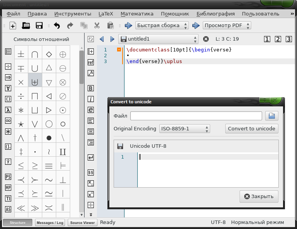This screenshot has width=297, height=229.
Task: Toggle Structure panel in status bar
Action: pos(17,222)
